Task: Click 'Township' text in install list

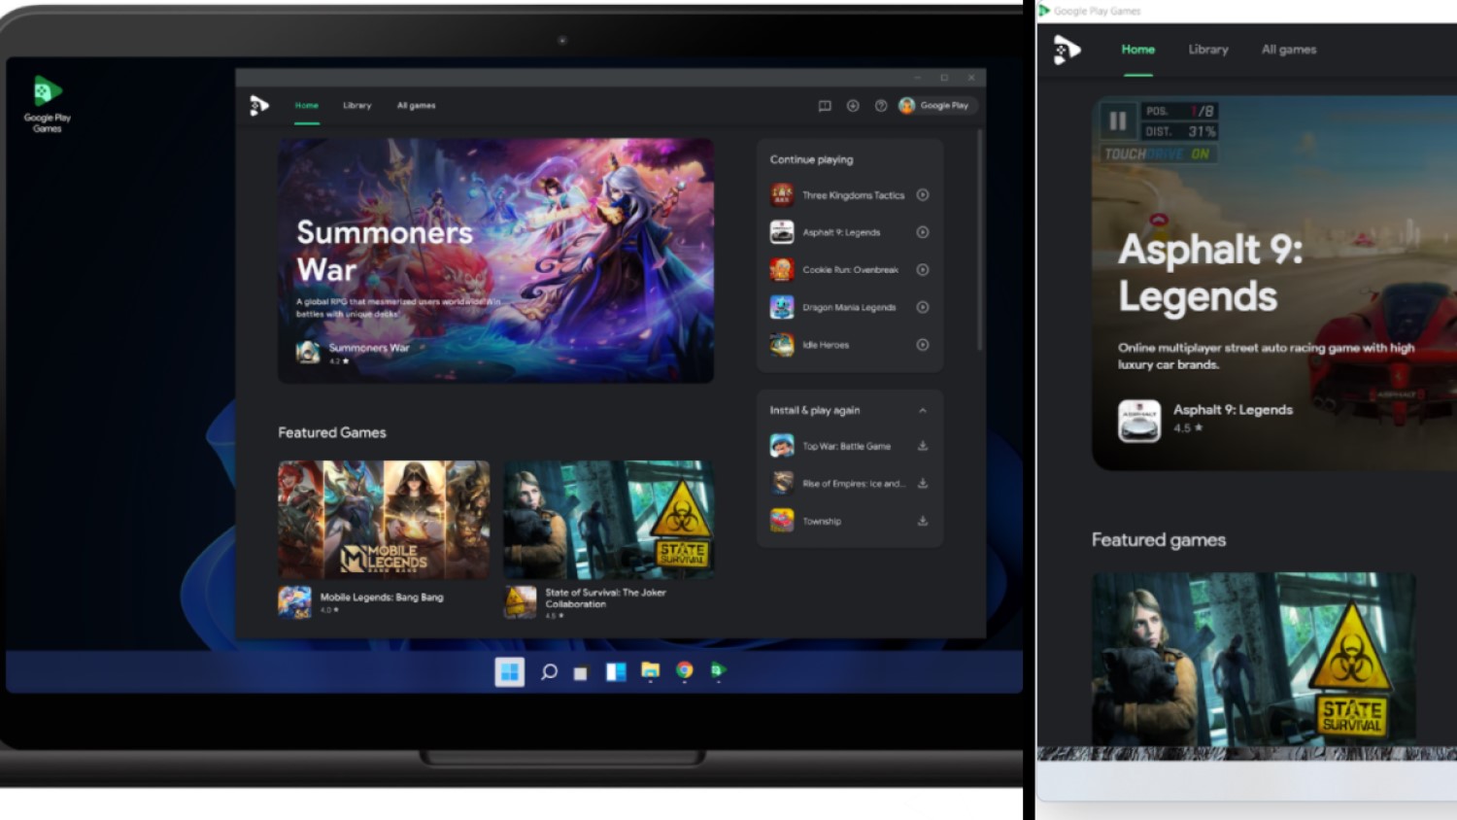Action: (822, 522)
